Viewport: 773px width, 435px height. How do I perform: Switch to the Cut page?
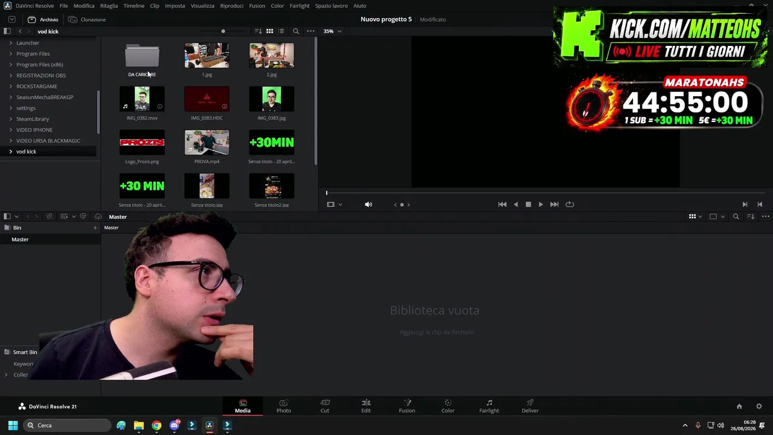325,406
